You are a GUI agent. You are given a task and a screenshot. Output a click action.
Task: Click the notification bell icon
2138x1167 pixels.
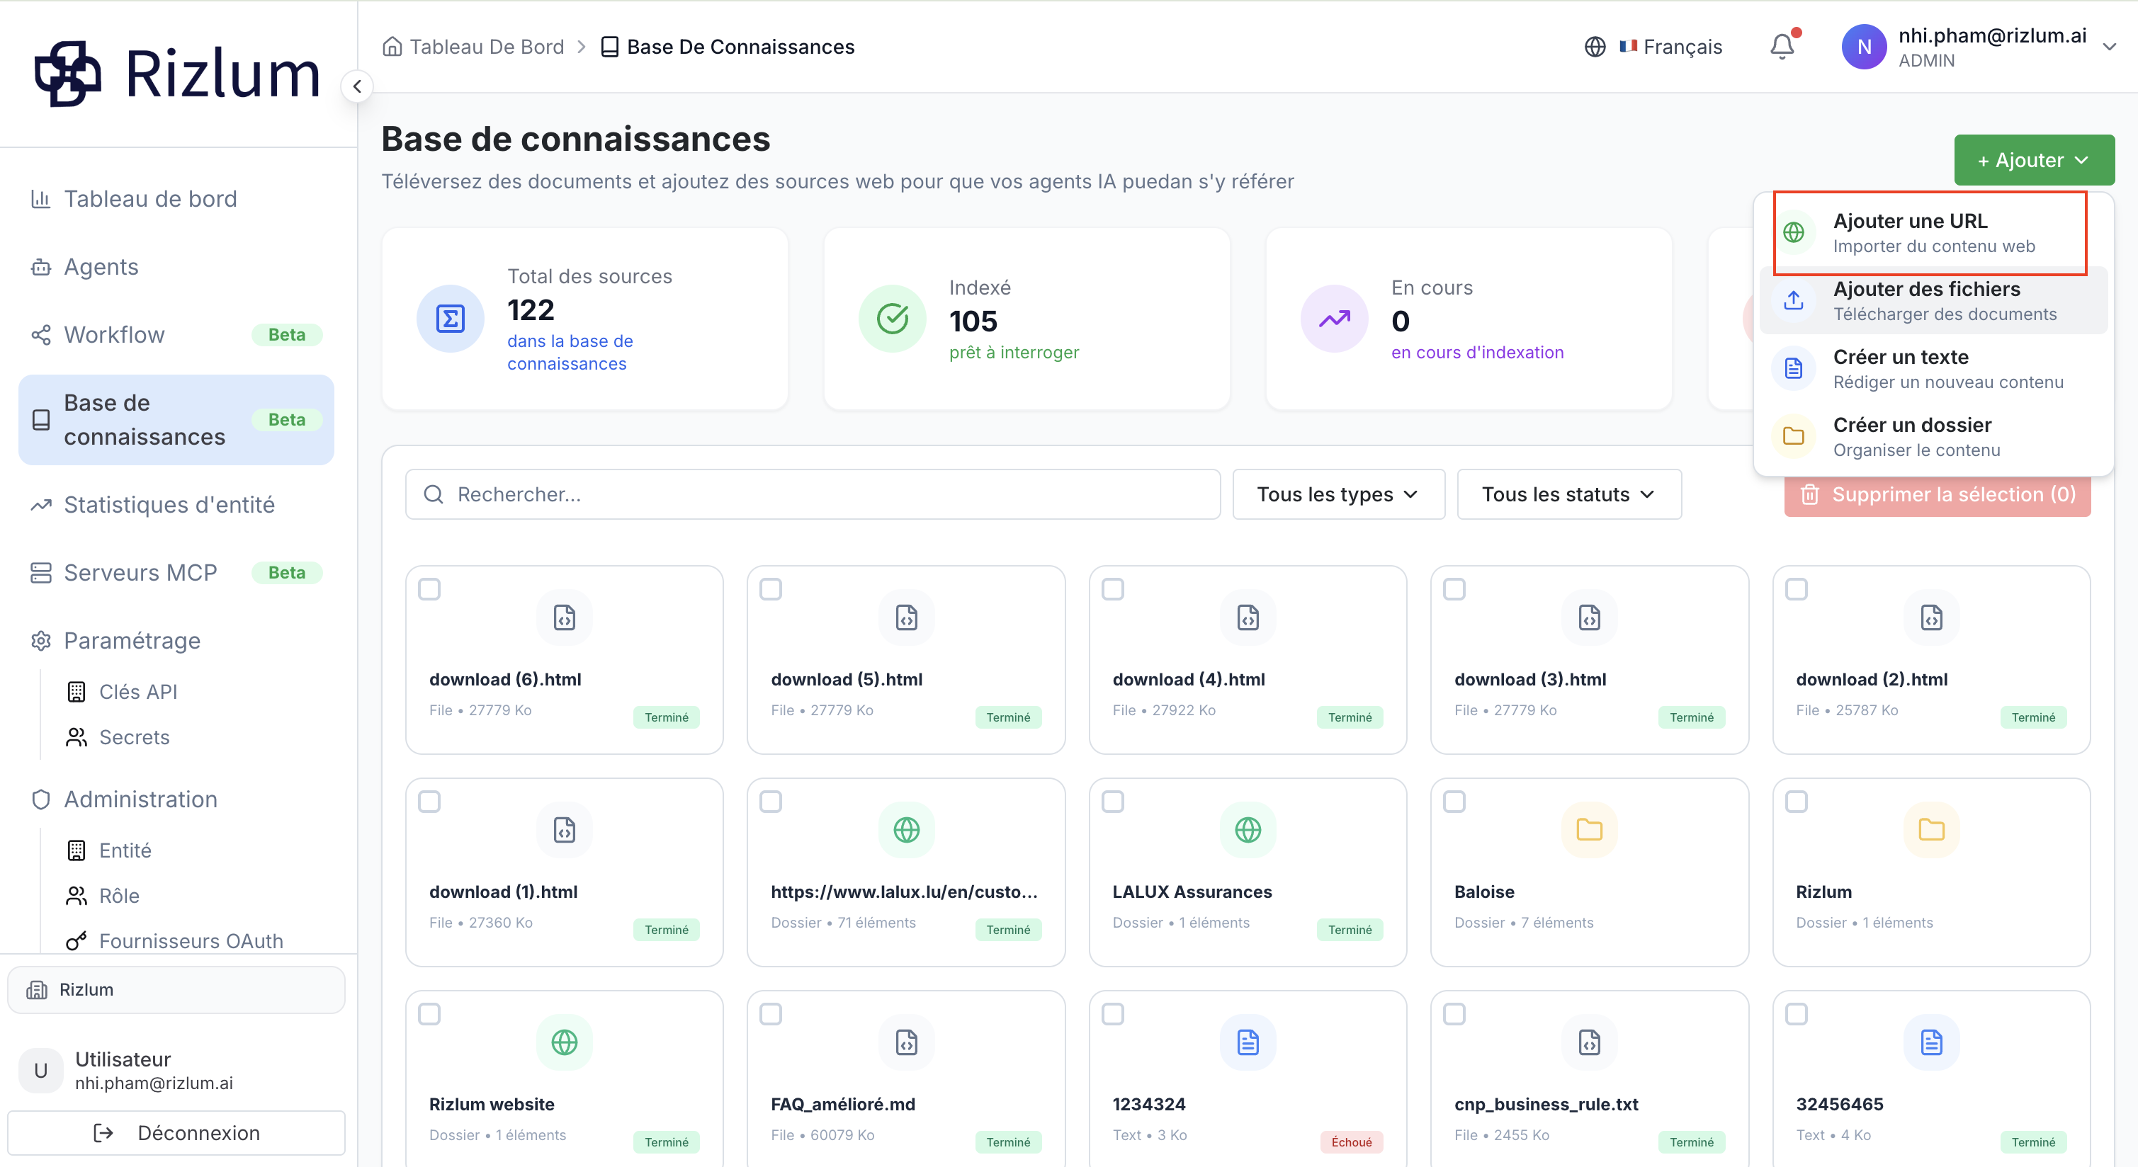pyautogui.click(x=1781, y=47)
